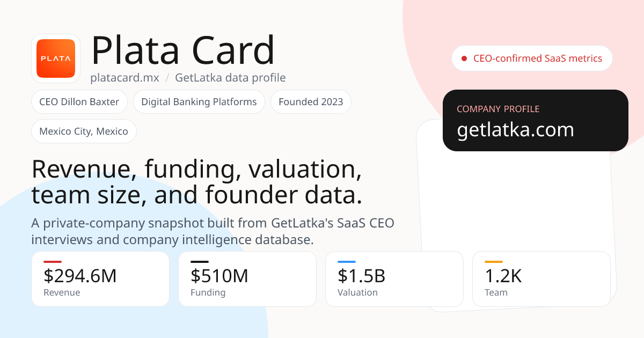
Task: Open the GetLatka data profile link
Action: pos(230,78)
